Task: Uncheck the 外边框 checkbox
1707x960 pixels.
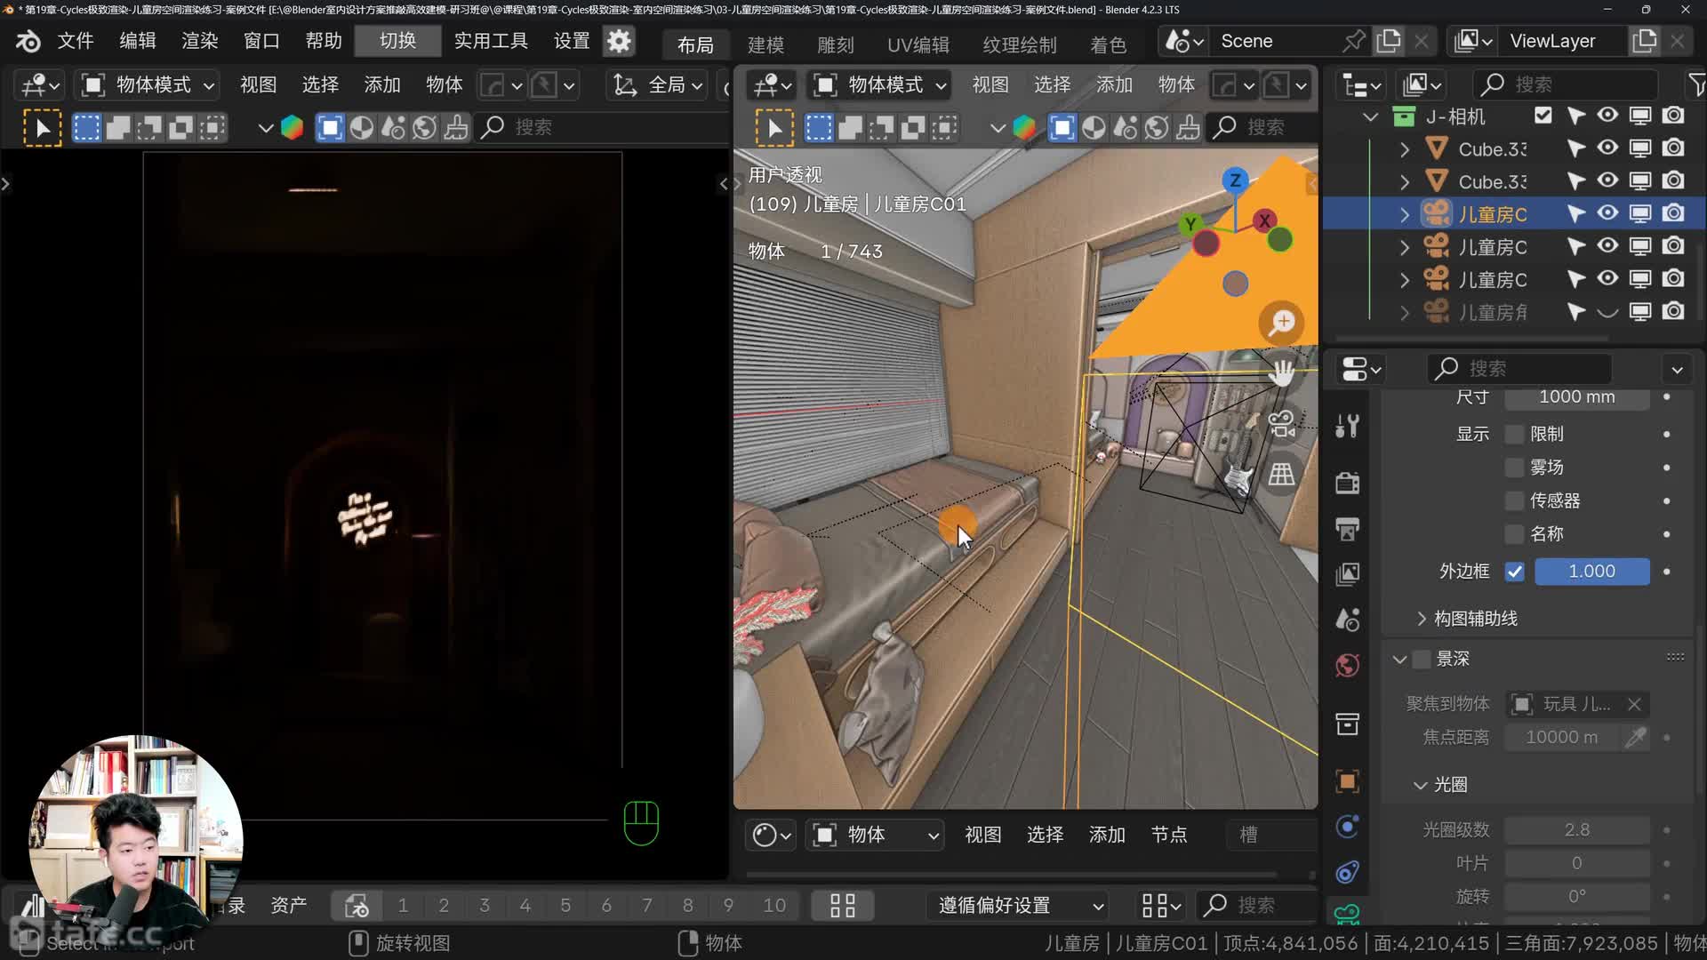Action: click(x=1514, y=572)
